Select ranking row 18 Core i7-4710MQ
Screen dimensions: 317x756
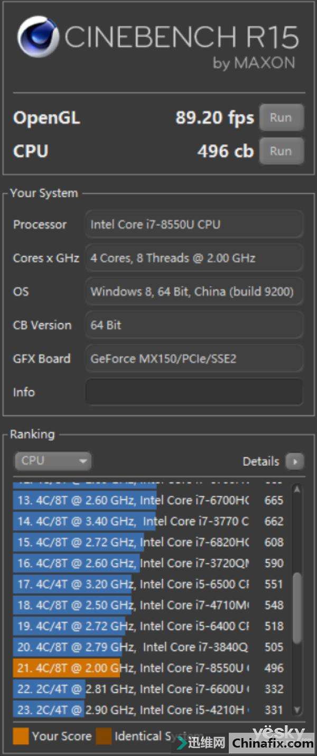(151, 605)
